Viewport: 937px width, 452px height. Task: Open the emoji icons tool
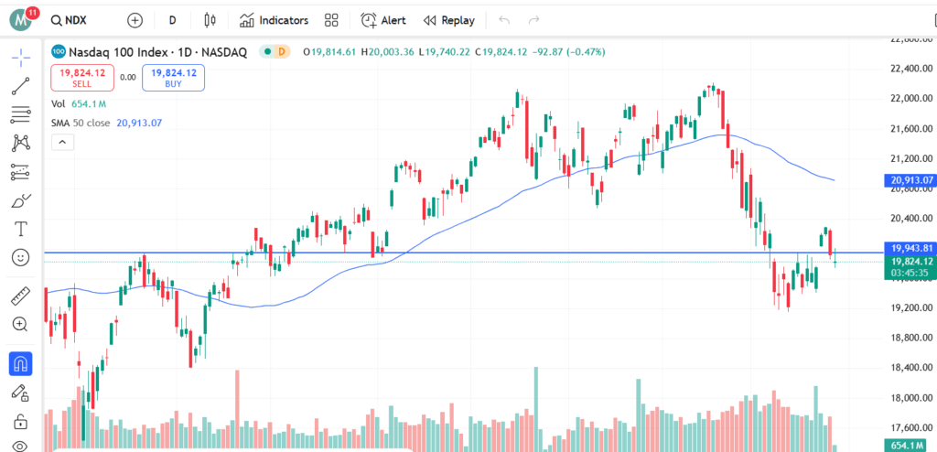pyautogui.click(x=21, y=258)
